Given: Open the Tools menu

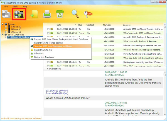Looking at the screenshot, I should click(15, 6).
